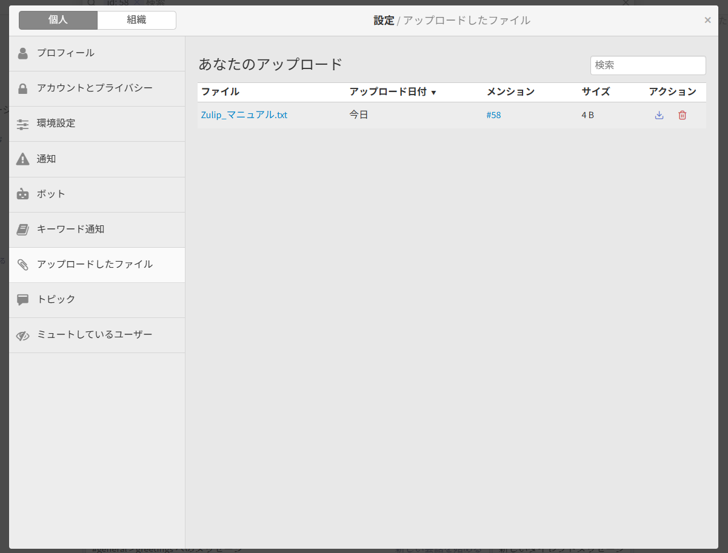Download the Zulip_マニュアル.txt file
Viewport: 728px width, 553px height.
(x=659, y=114)
